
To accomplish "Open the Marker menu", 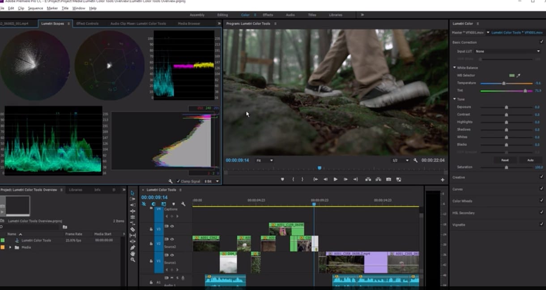I will click(52, 8).
